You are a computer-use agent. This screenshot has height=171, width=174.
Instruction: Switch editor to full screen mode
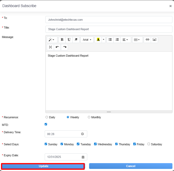(x=50, y=47)
